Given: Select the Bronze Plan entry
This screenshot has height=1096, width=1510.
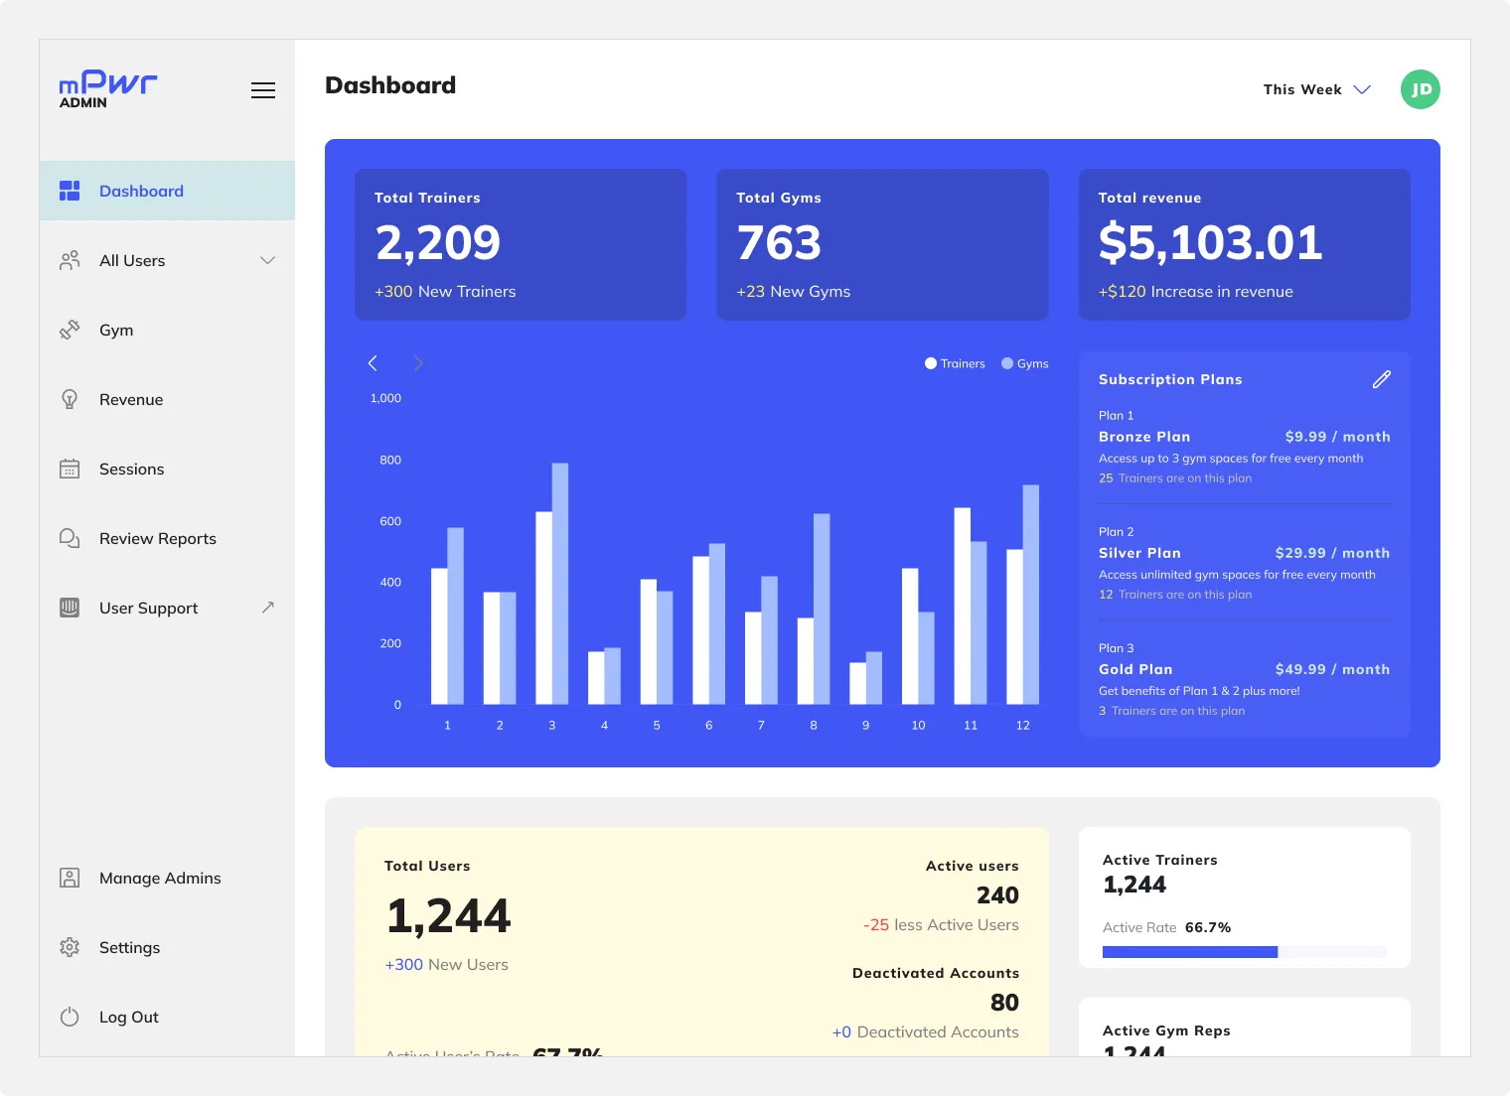Looking at the screenshot, I should tap(1245, 447).
